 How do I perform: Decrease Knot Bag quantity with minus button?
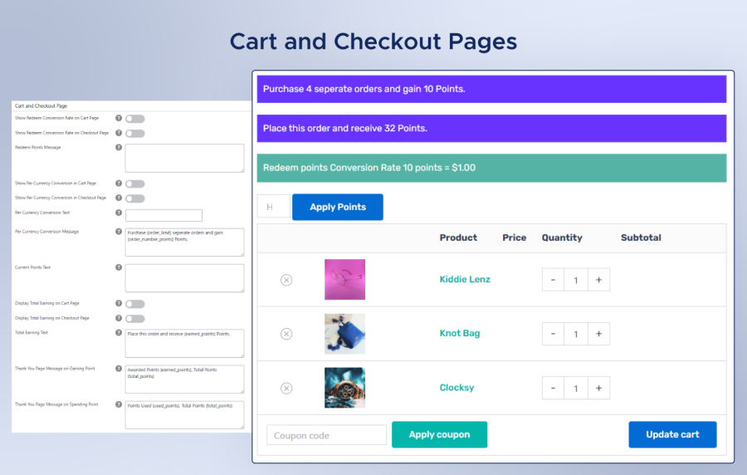[x=553, y=334]
